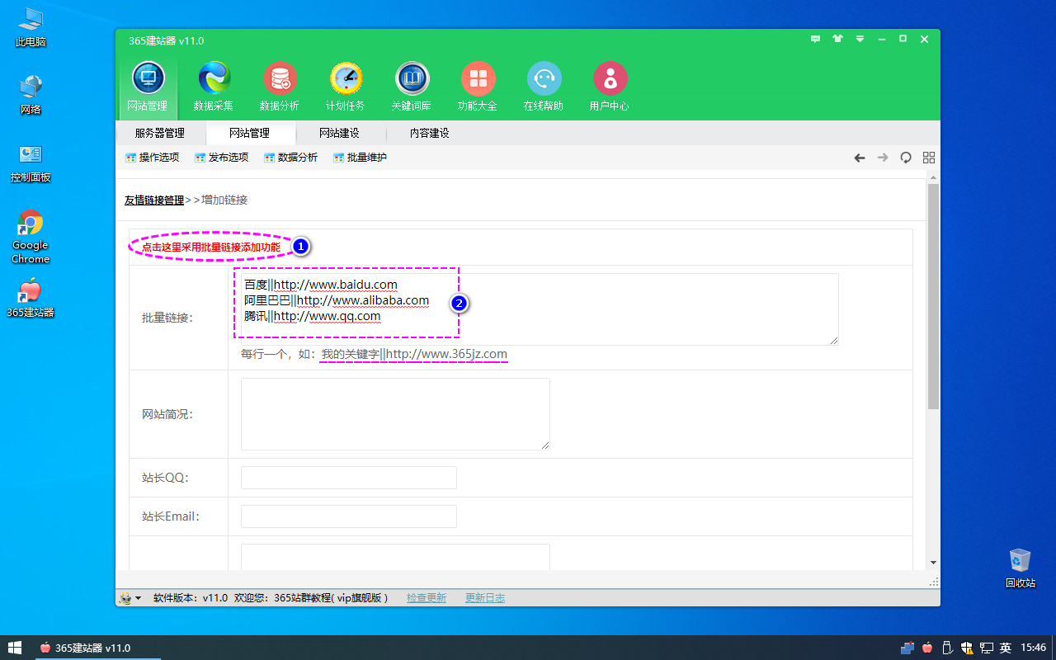Open the 功能大全 features module
1056x660 pixels.
[x=478, y=87]
